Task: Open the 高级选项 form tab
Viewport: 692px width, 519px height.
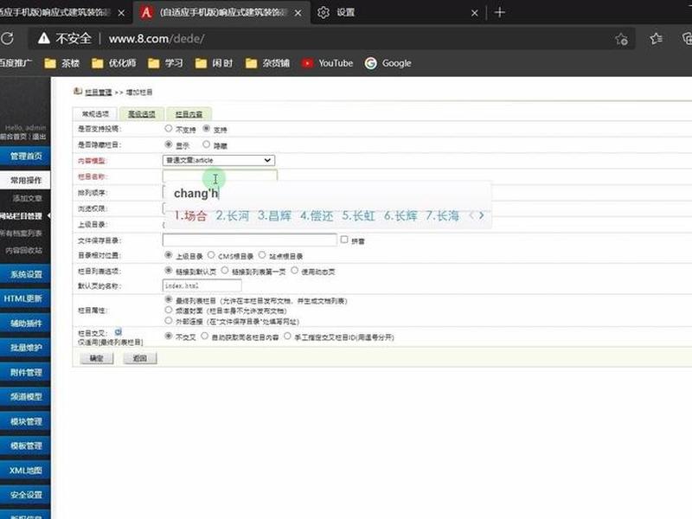Action: point(142,114)
